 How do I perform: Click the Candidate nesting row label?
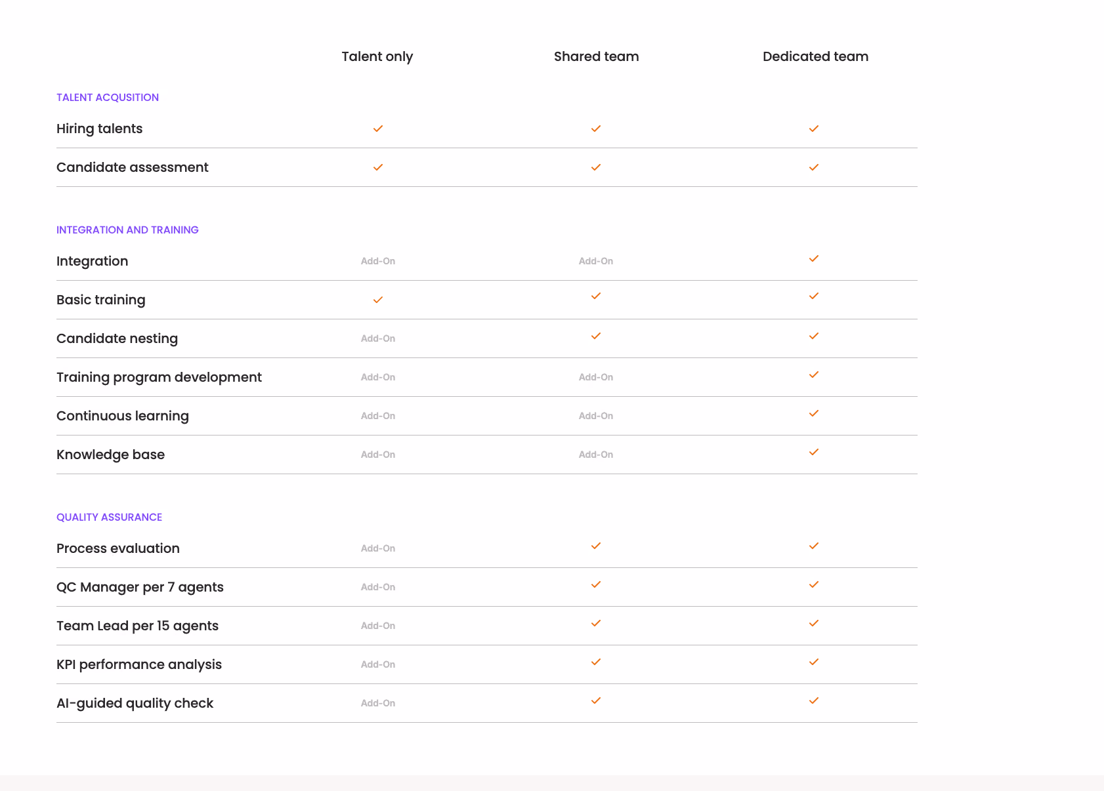click(x=117, y=339)
